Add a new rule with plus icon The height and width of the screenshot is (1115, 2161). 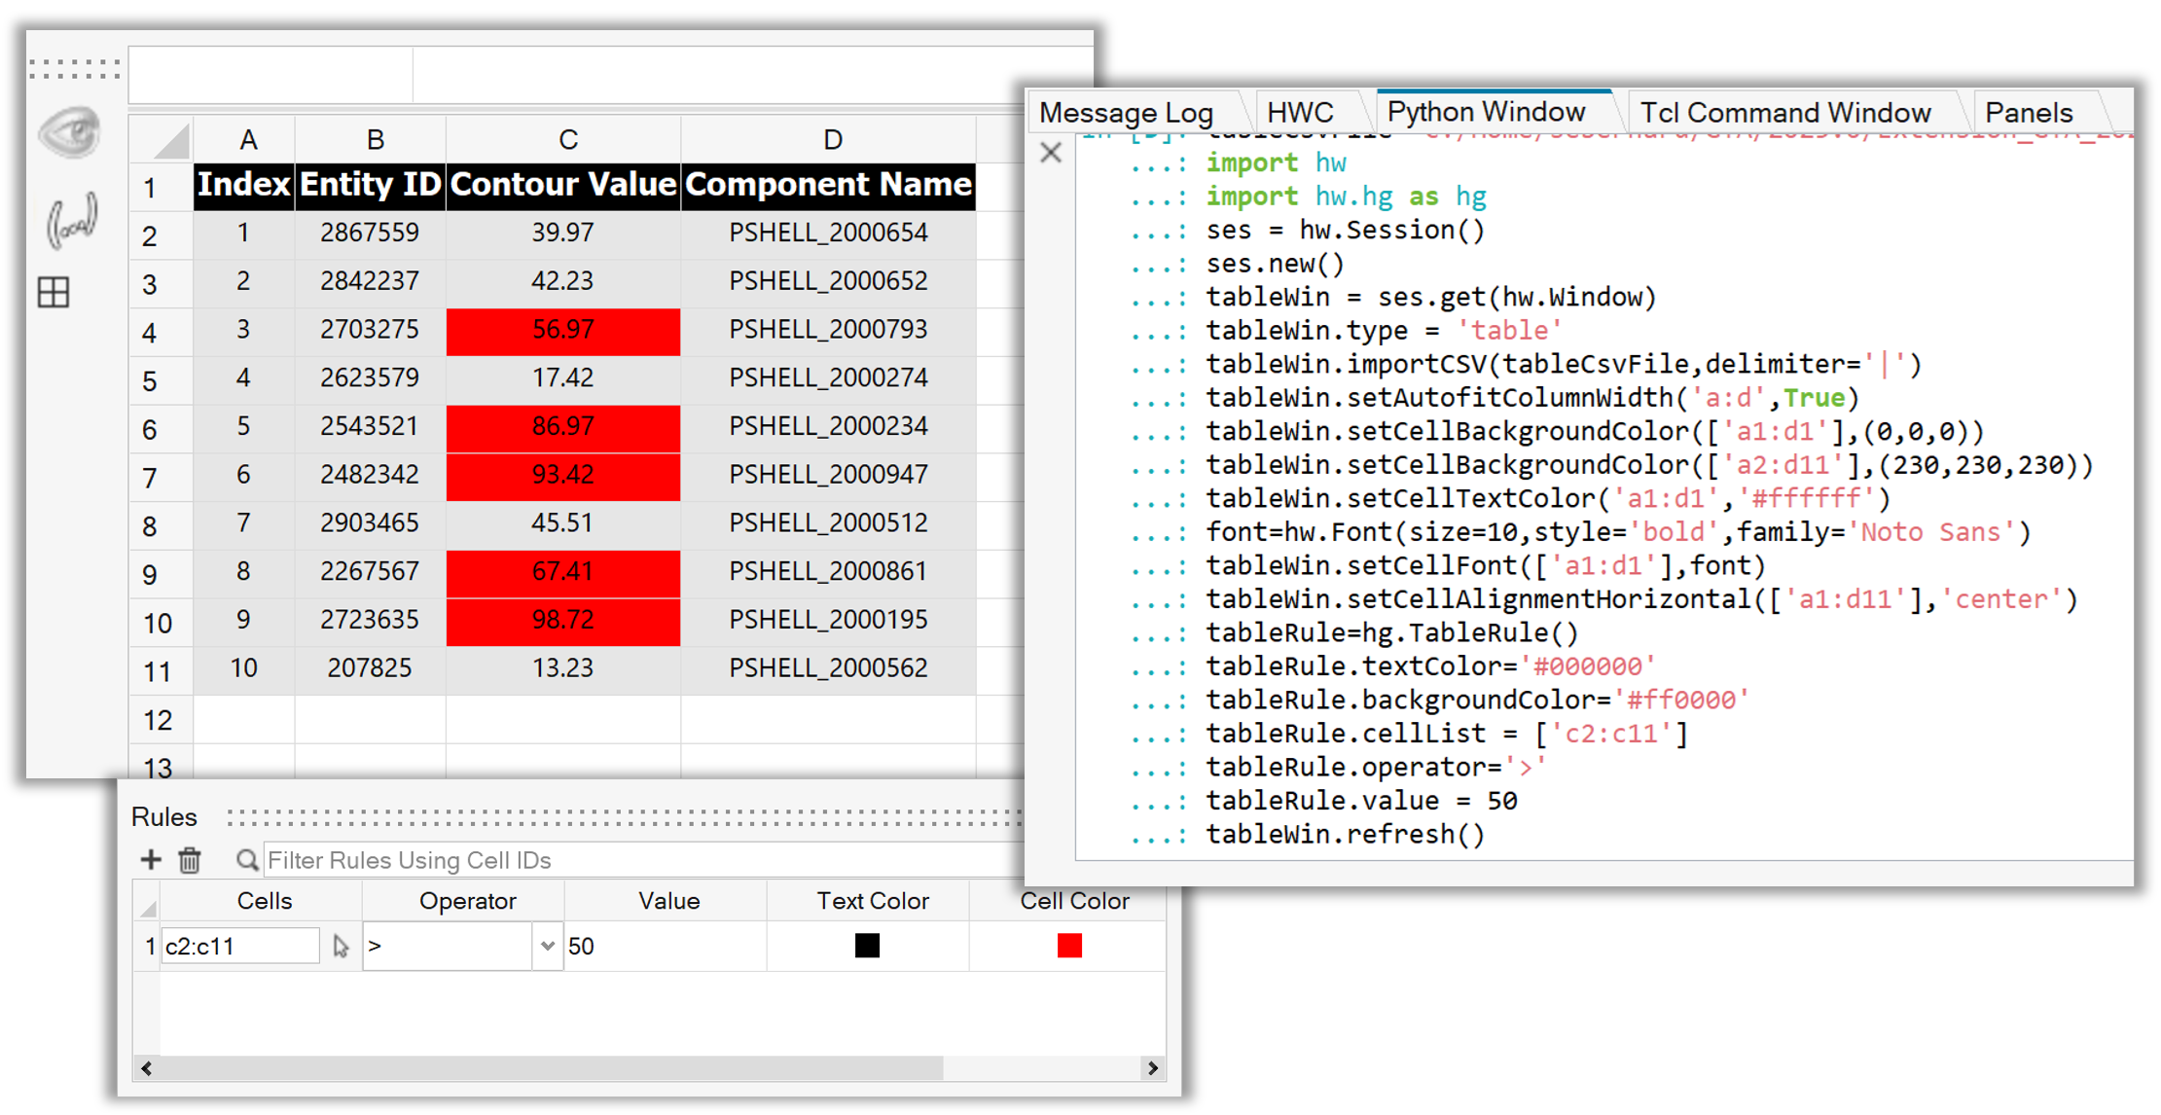tap(151, 860)
